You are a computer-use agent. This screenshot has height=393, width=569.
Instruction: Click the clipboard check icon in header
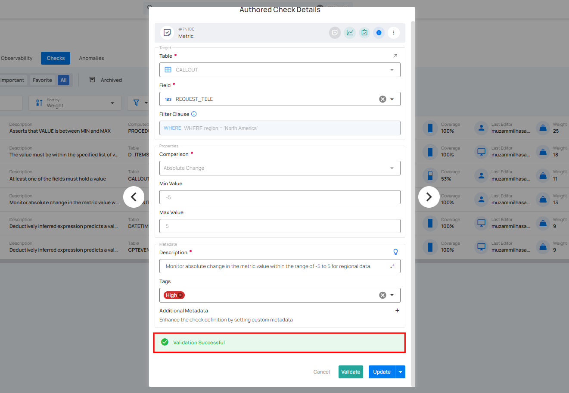point(364,33)
